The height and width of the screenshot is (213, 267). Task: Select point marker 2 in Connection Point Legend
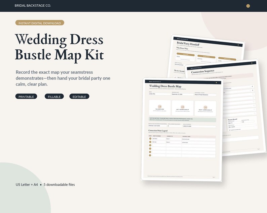150,142
